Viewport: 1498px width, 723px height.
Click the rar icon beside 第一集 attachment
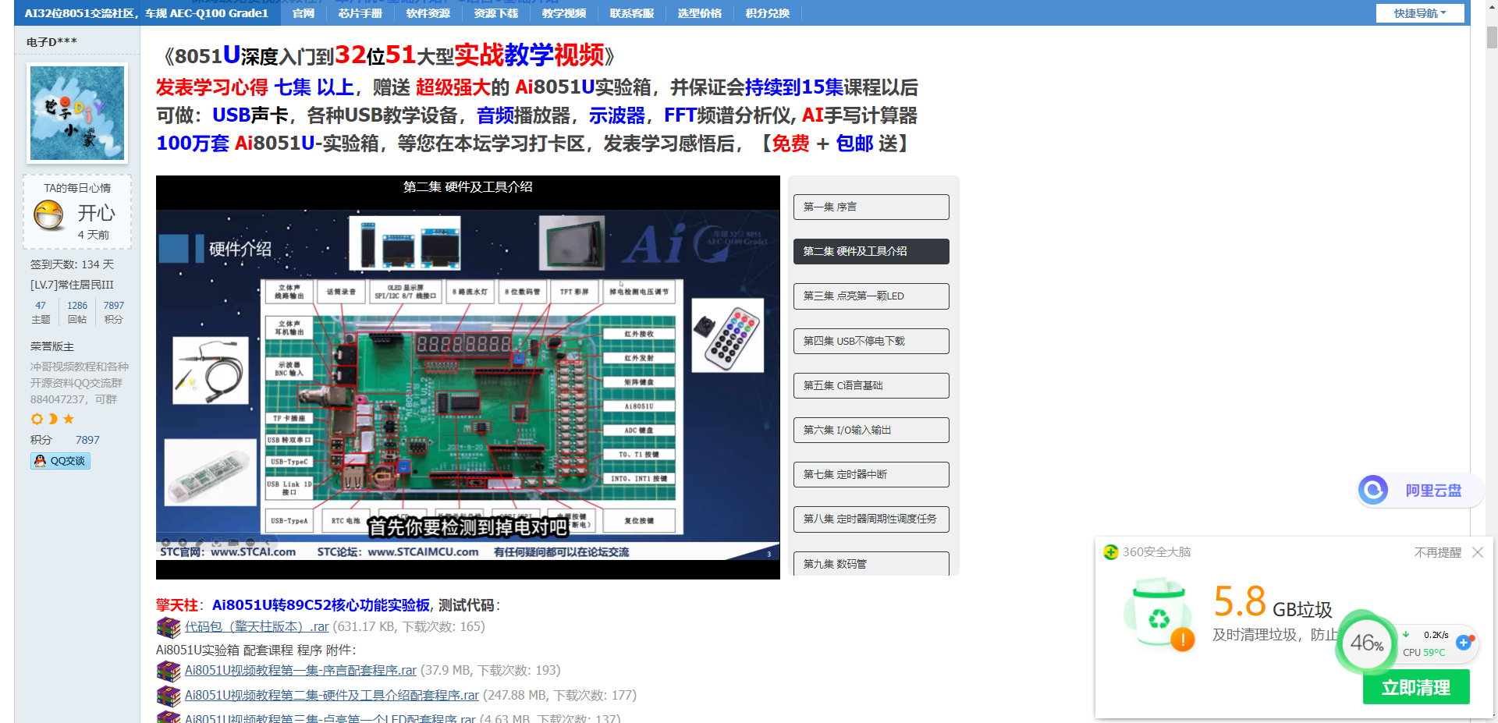[169, 671]
